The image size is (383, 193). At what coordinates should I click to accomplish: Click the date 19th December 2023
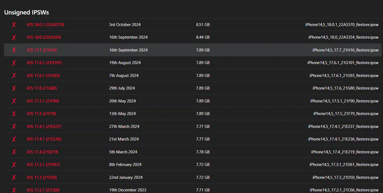(128, 190)
